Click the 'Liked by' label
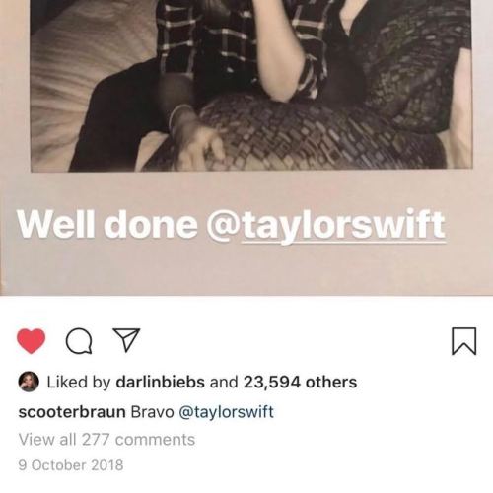This screenshot has height=493, width=493. coord(79,382)
